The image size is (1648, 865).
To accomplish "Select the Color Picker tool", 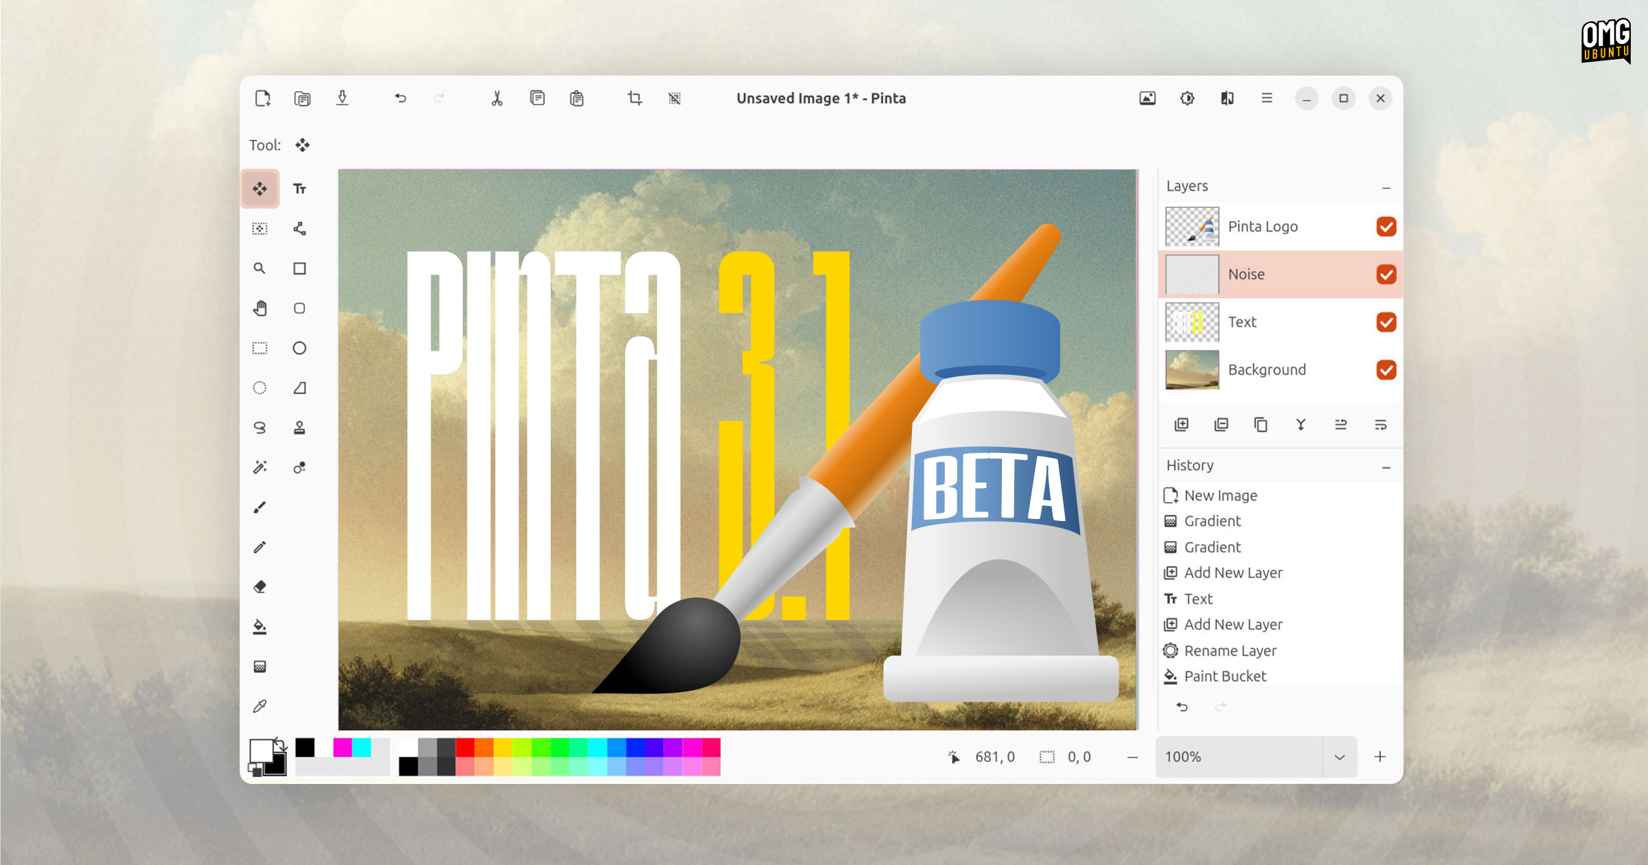I will pos(260,706).
